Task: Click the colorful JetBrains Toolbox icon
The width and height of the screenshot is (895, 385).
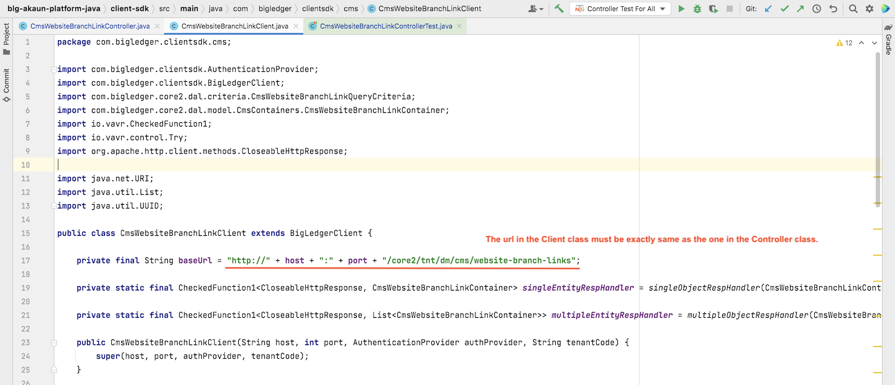Action: (x=885, y=9)
